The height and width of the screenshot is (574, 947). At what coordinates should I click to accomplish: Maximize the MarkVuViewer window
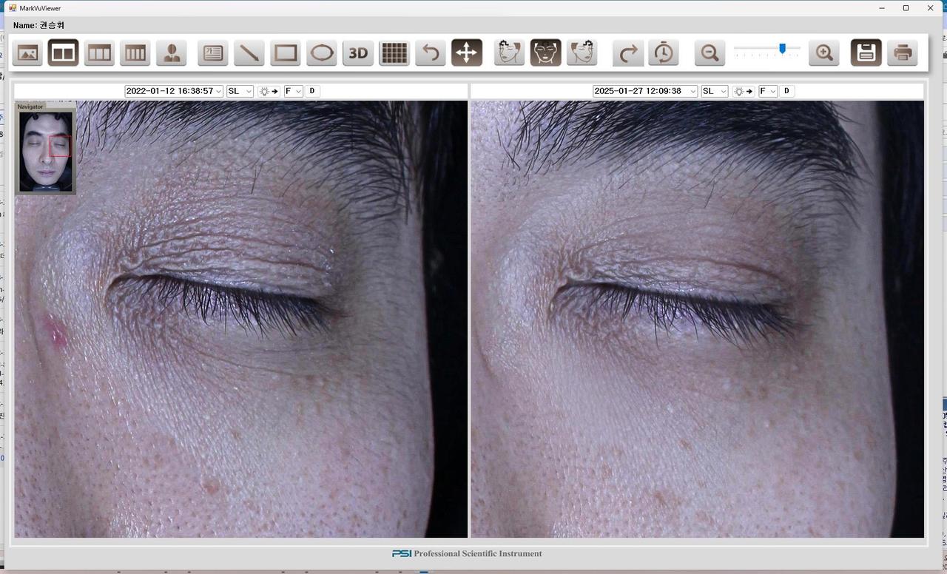click(906, 8)
